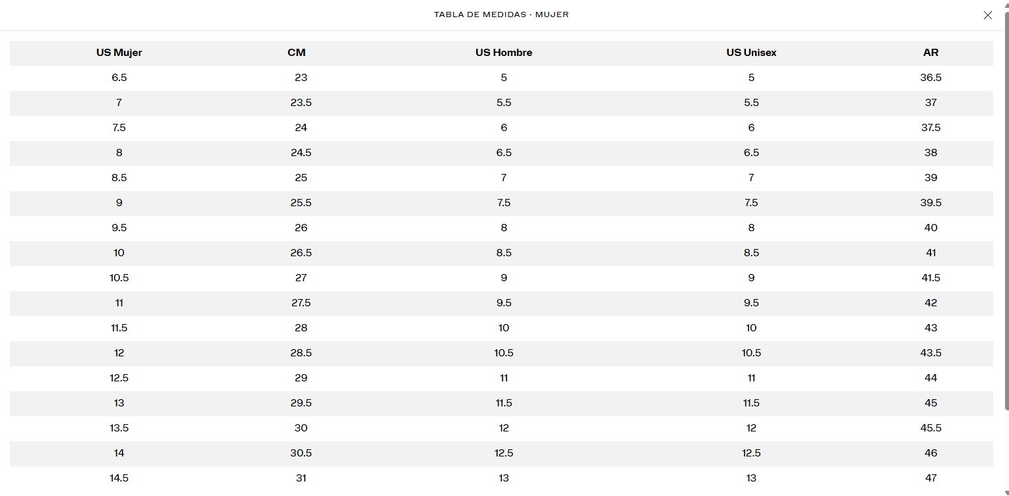Select the 28.5 CM measurement cell
Image resolution: width=1009 pixels, height=496 pixels.
click(x=301, y=353)
